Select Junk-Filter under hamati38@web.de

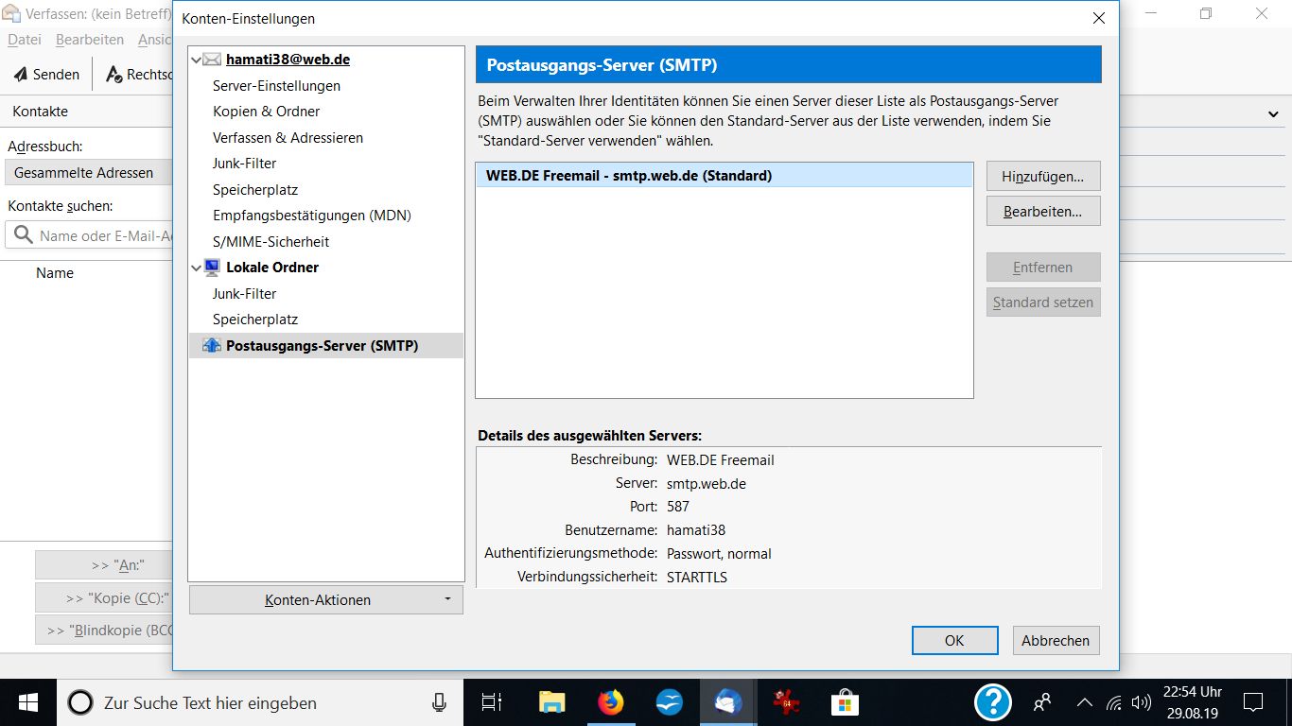pyautogui.click(x=245, y=164)
